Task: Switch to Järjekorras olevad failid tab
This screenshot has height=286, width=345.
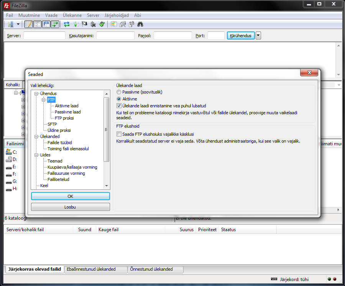Action: click(x=34, y=269)
